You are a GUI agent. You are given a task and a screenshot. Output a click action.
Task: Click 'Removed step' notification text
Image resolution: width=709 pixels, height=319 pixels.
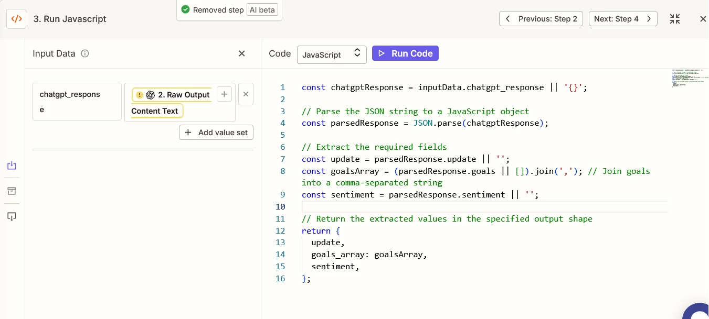pos(218,9)
